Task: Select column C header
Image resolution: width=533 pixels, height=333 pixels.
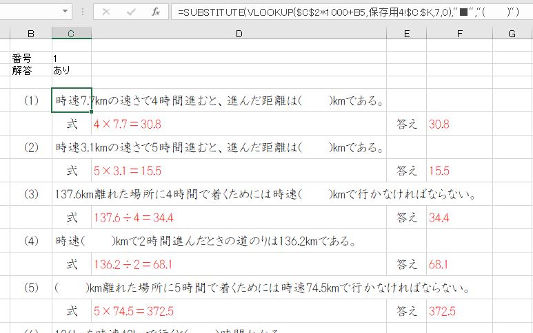Action: [72, 34]
